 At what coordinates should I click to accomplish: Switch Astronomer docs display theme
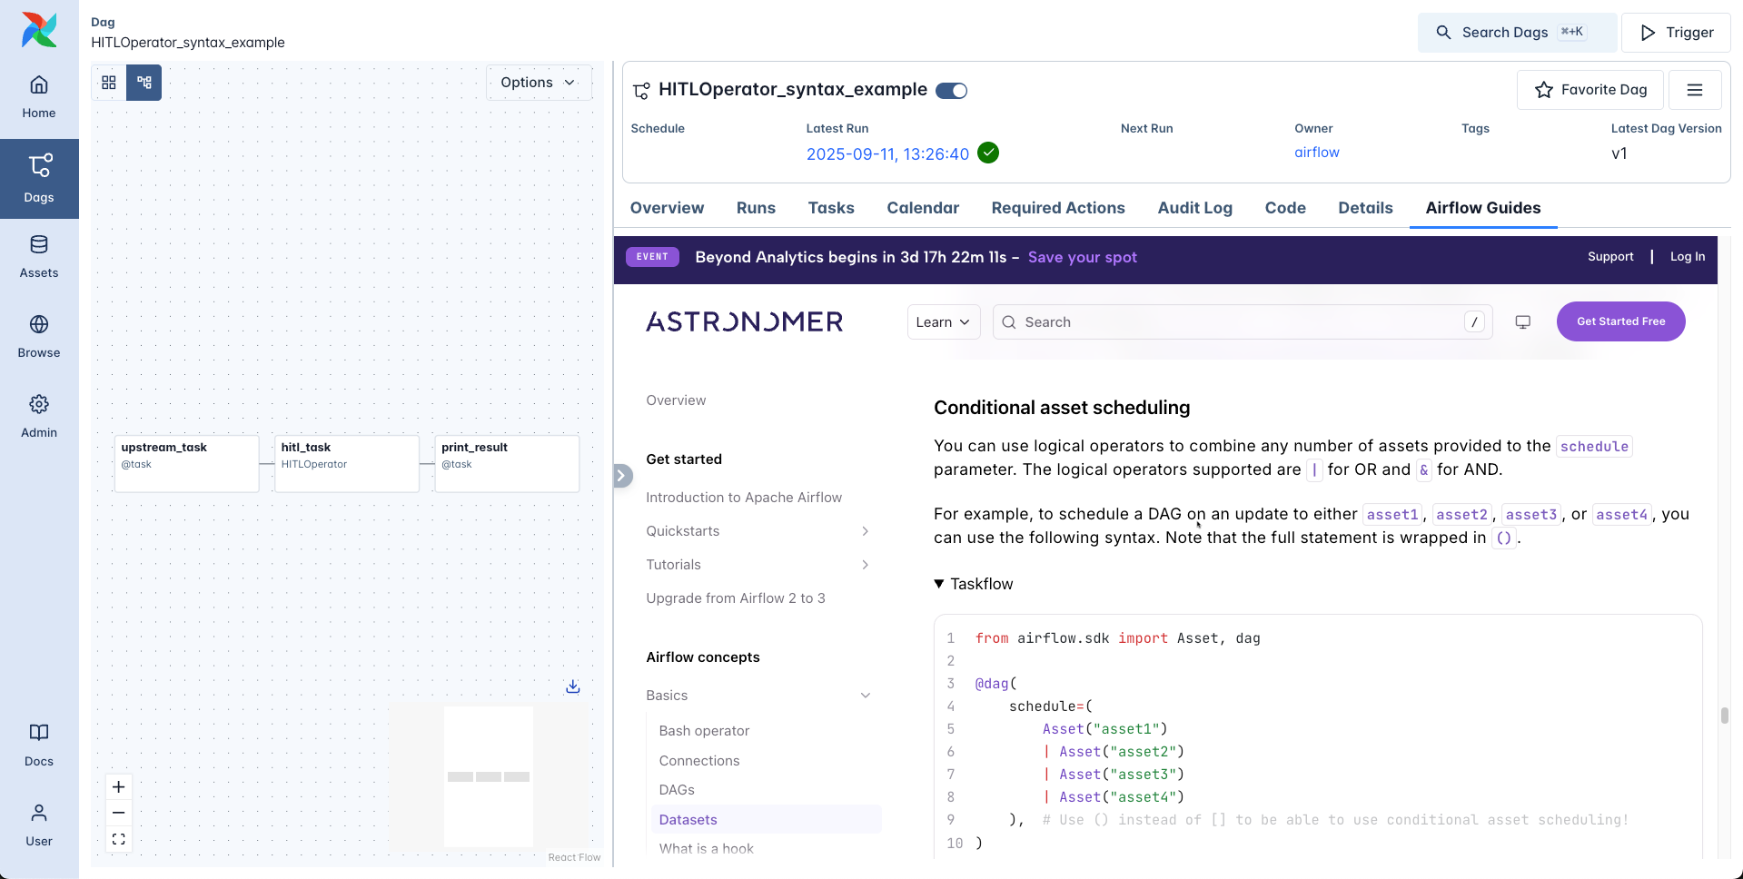(x=1523, y=322)
